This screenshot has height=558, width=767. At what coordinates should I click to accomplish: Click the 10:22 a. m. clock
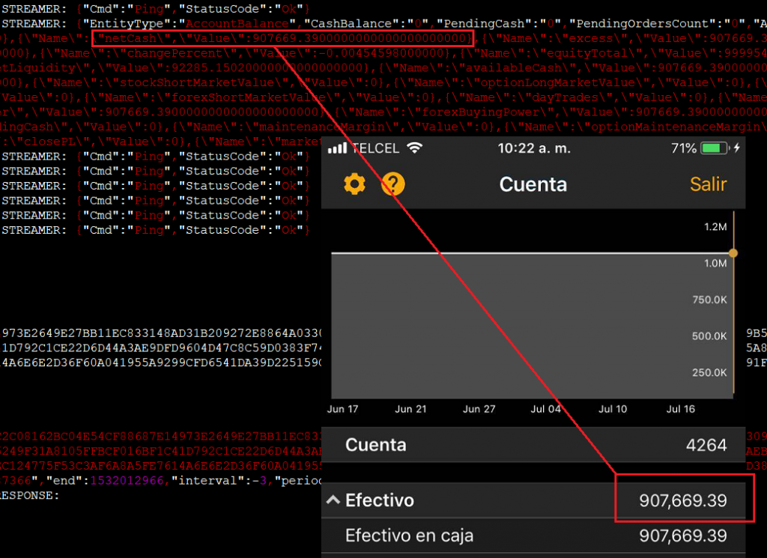pyautogui.click(x=534, y=148)
